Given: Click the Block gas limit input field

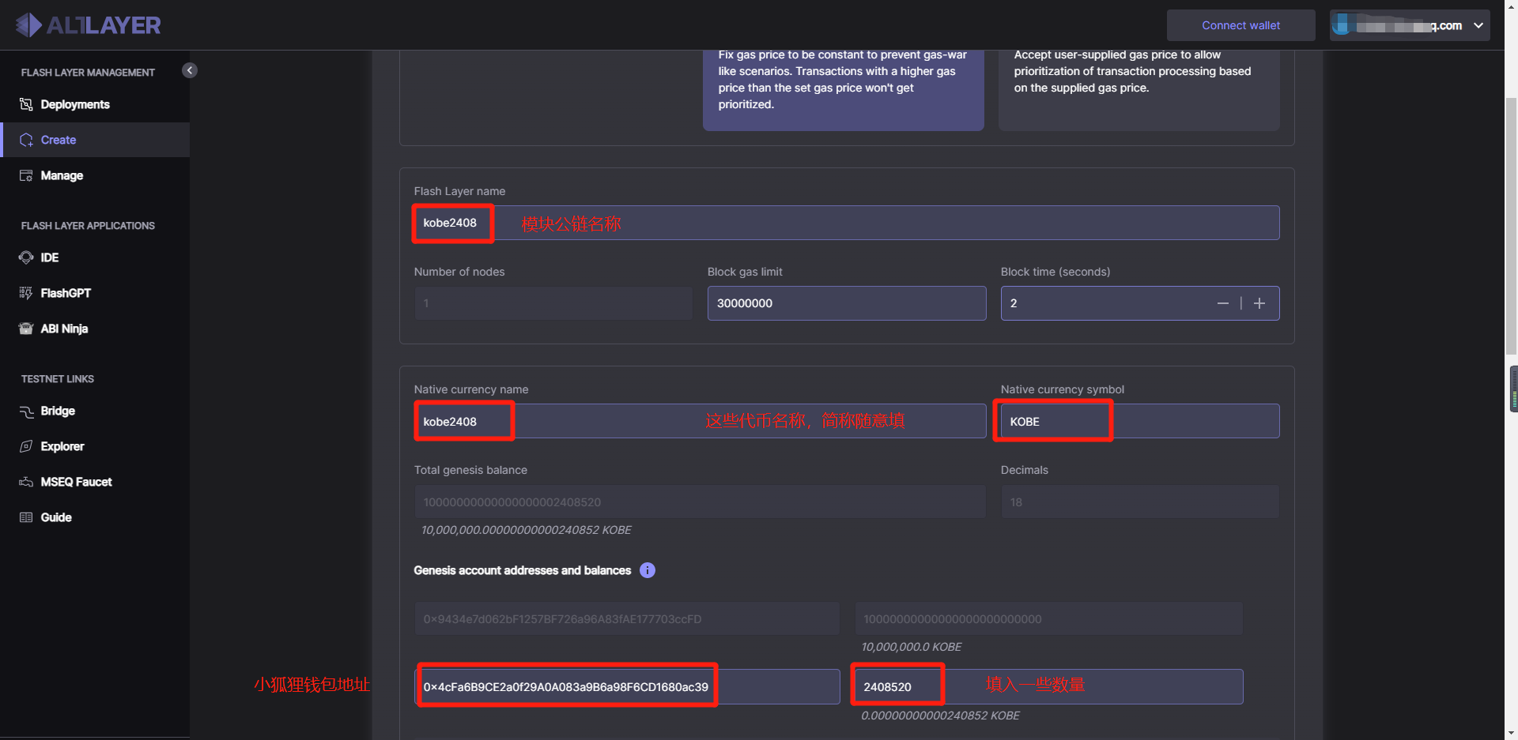Looking at the screenshot, I should coord(846,303).
